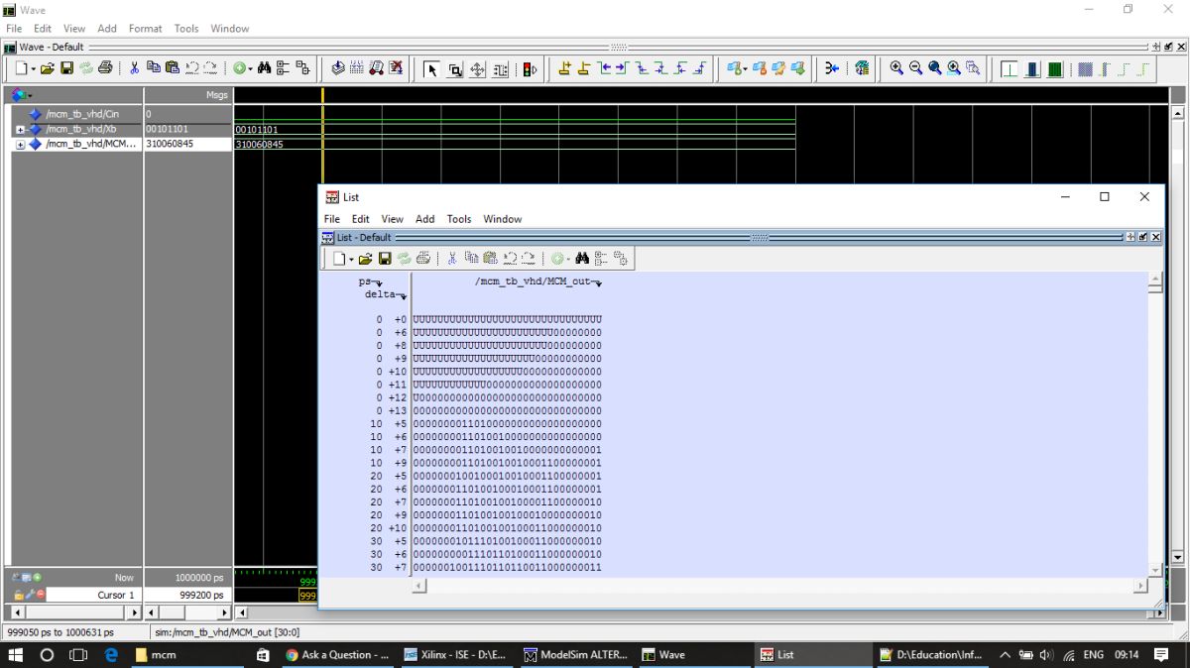
Task: Click MCM_out column header arrow in List
Action: click(x=597, y=283)
